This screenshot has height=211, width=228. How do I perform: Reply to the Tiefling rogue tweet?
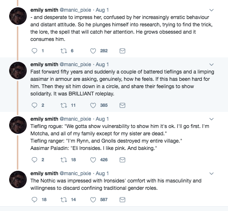(x=34, y=159)
